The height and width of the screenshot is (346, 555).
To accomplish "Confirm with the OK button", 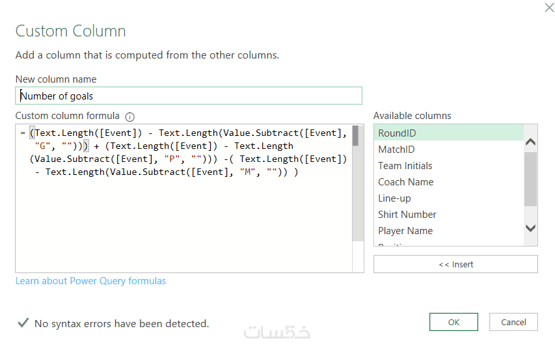I will 453,322.
